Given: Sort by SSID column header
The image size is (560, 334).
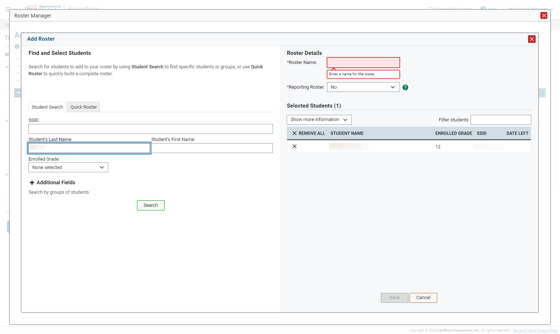Looking at the screenshot, I should [x=482, y=133].
